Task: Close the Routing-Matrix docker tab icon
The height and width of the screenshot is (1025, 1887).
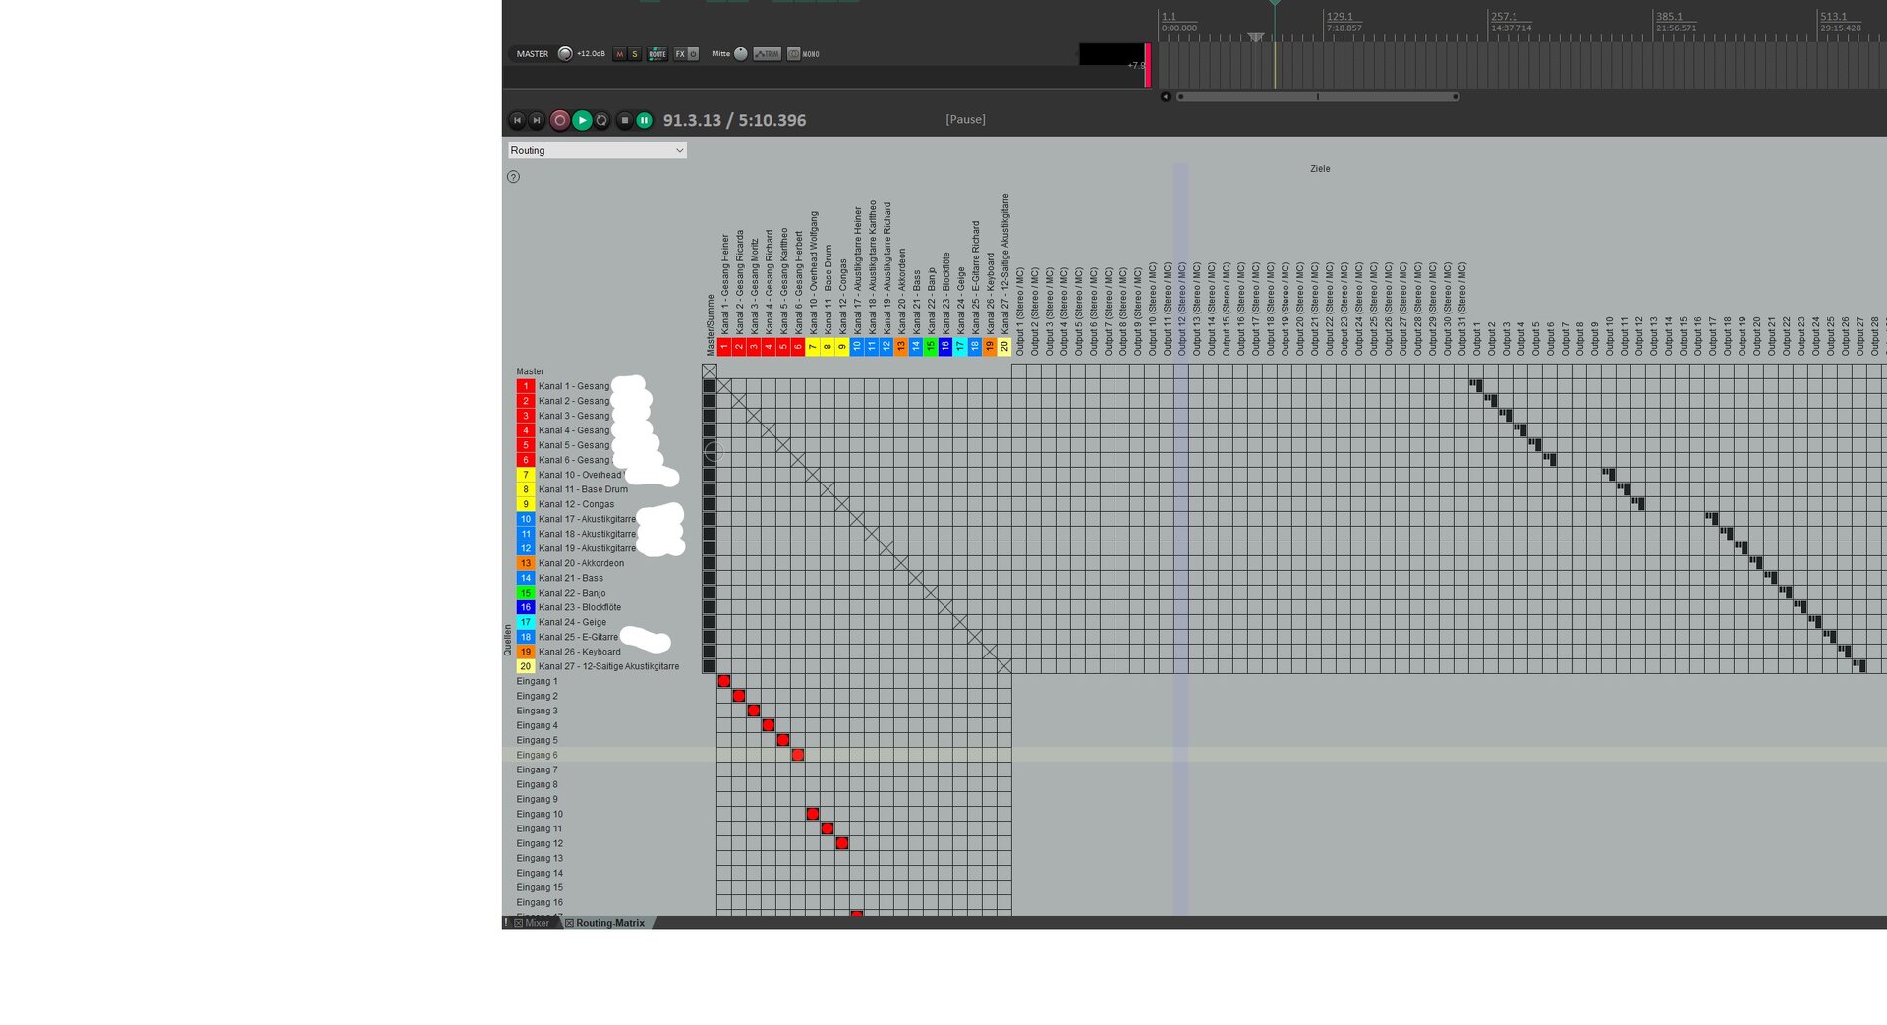Action: 569,923
